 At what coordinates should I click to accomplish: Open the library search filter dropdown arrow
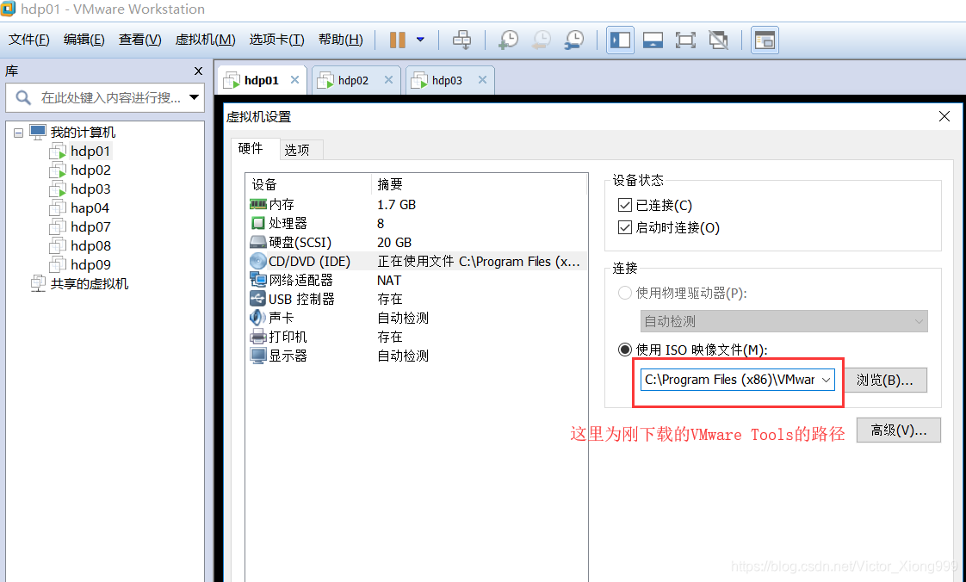click(194, 97)
